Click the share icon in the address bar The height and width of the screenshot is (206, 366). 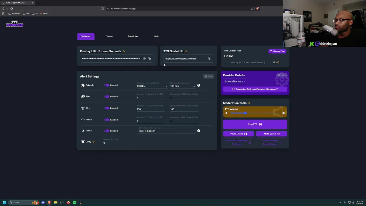(x=252, y=9)
